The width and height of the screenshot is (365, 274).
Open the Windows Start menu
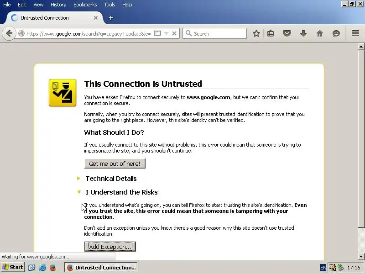(x=13, y=267)
